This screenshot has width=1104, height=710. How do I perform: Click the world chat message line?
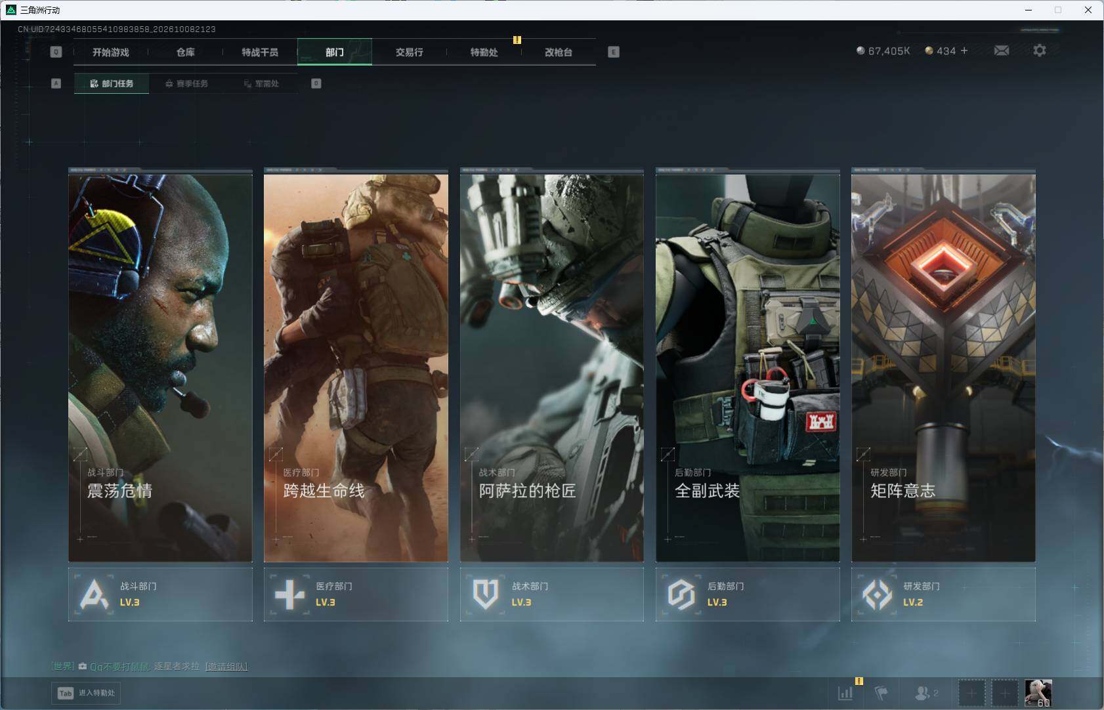click(150, 666)
